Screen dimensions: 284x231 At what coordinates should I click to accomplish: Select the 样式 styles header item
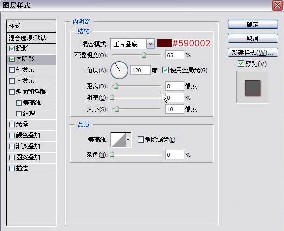[31, 26]
